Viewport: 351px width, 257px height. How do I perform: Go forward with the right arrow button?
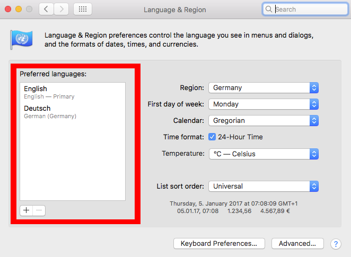[61, 9]
